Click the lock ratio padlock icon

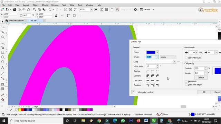pos(56,15)
